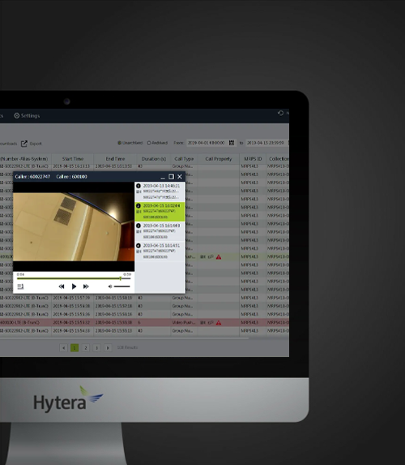Rewind the video playback
This screenshot has height=465, width=405.
click(62, 286)
